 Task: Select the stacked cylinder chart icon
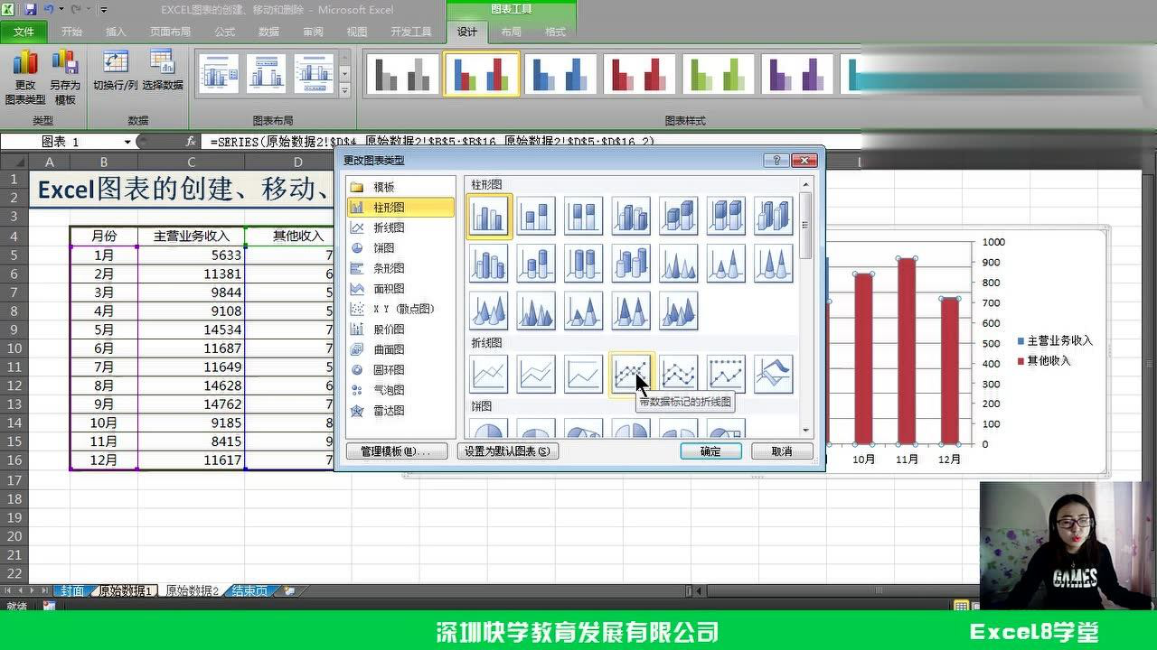[x=536, y=264]
